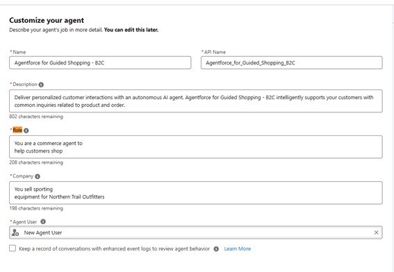394x272 pixels.
Task: Click the Company field info icon
Action: (38, 176)
